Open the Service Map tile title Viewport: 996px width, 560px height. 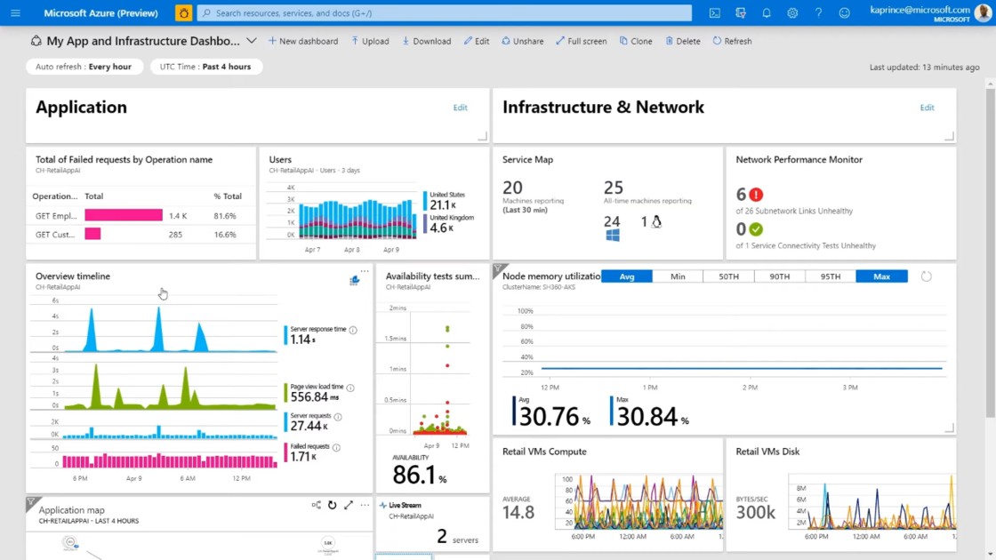(x=527, y=159)
